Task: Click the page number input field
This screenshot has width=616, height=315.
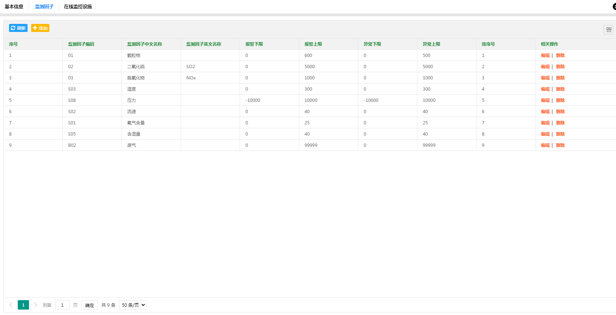Action: pos(62,305)
